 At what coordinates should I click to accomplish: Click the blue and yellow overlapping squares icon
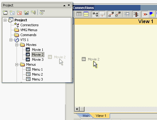click(152, 14)
